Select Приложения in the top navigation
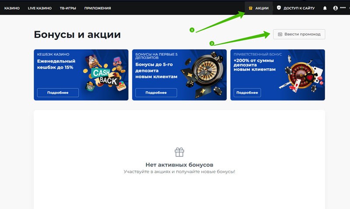 point(98,8)
